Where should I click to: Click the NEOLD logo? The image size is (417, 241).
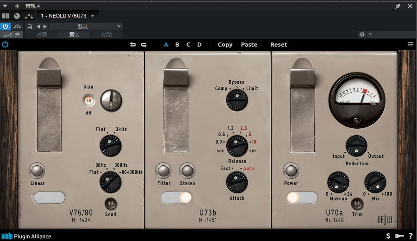pyautogui.click(x=385, y=220)
